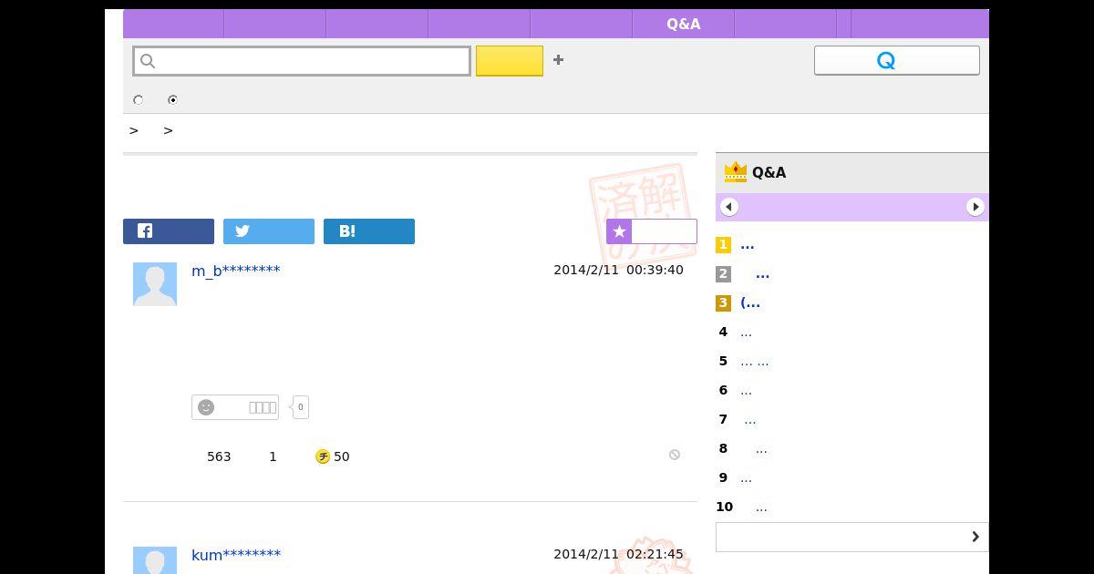Expand the more button below the ranking list
1094x574 pixels.
pyautogui.click(x=852, y=537)
